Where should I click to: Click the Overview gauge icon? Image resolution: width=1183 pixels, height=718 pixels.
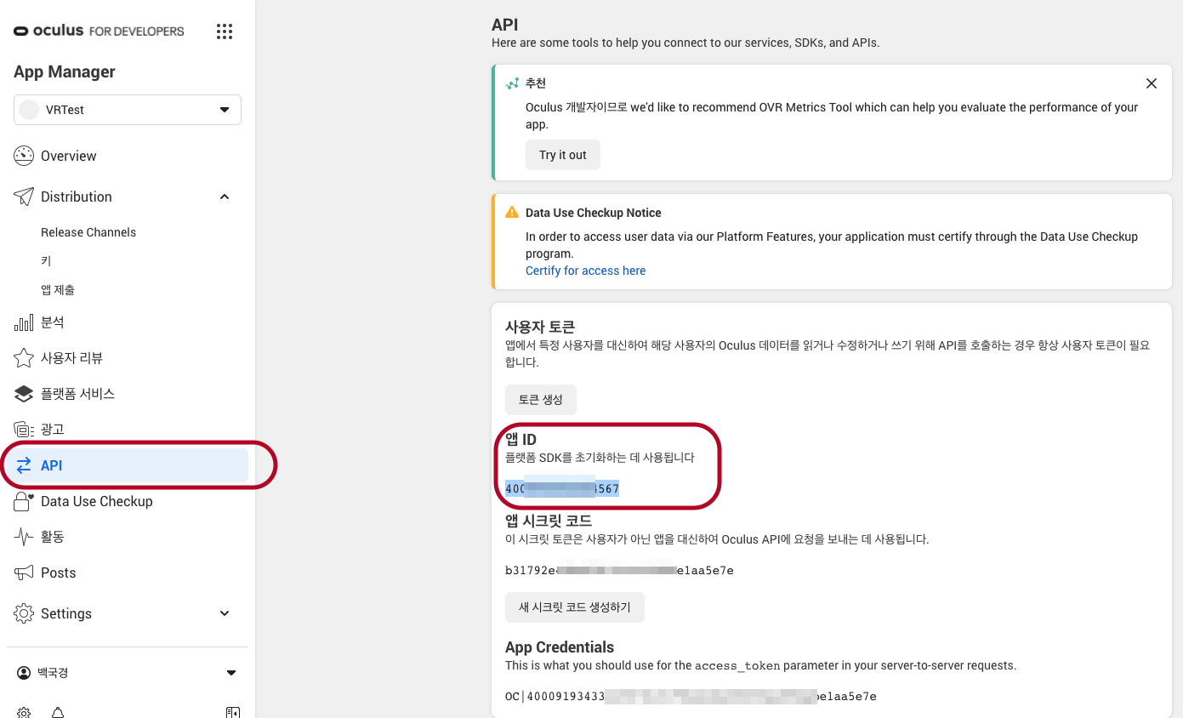click(x=24, y=156)
